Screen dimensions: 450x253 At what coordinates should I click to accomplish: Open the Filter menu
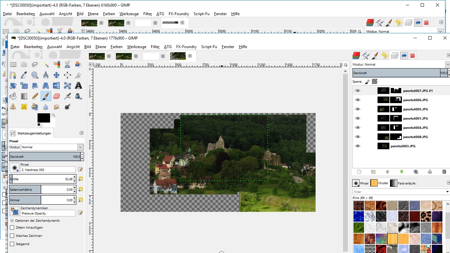click(155, 47)
